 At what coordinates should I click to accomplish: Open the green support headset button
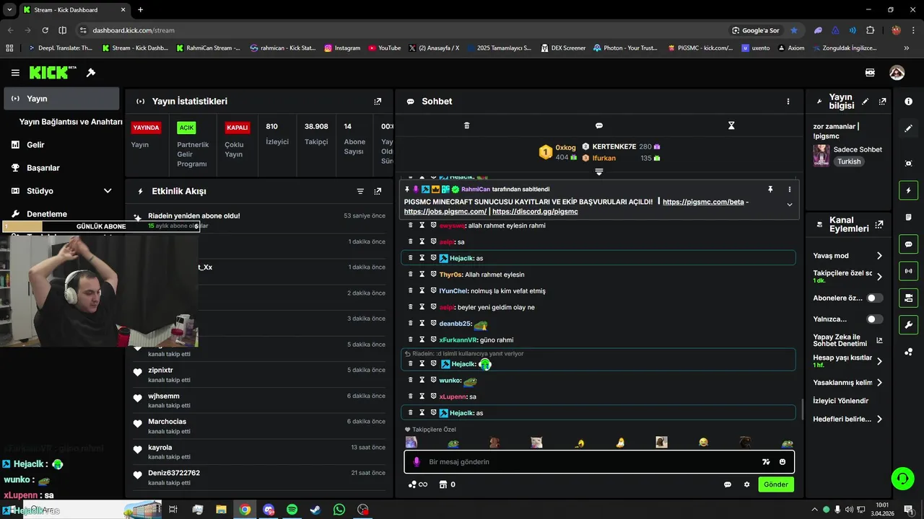point(902,478)
